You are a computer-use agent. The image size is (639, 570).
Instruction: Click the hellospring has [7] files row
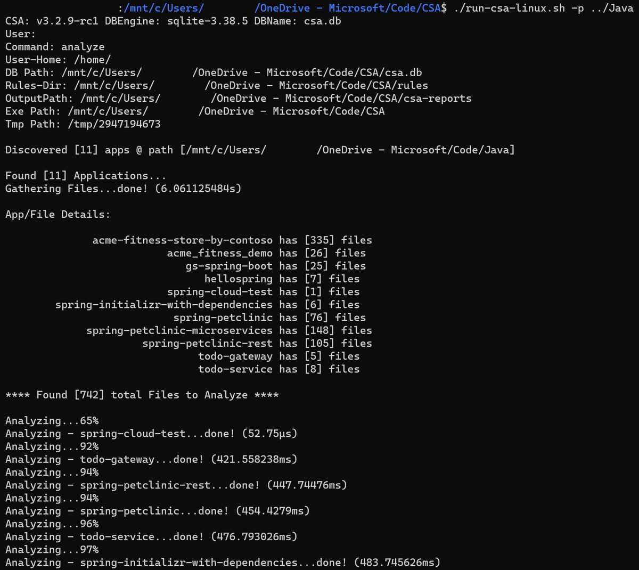(x=282, y=279)
